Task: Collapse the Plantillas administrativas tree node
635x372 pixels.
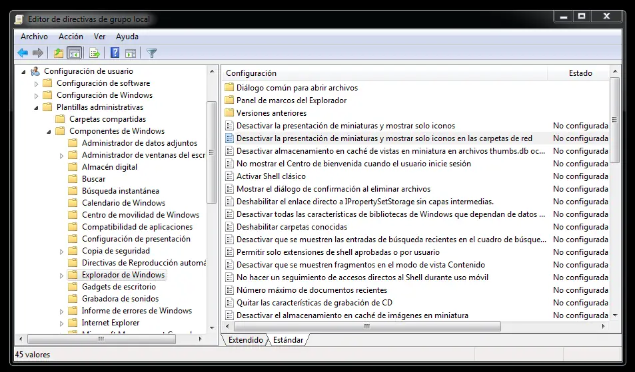Action: coord(37,107)
